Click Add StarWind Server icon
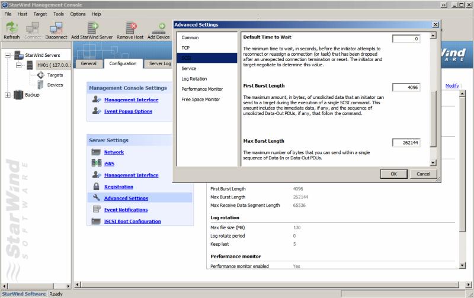 click(92, 28)
